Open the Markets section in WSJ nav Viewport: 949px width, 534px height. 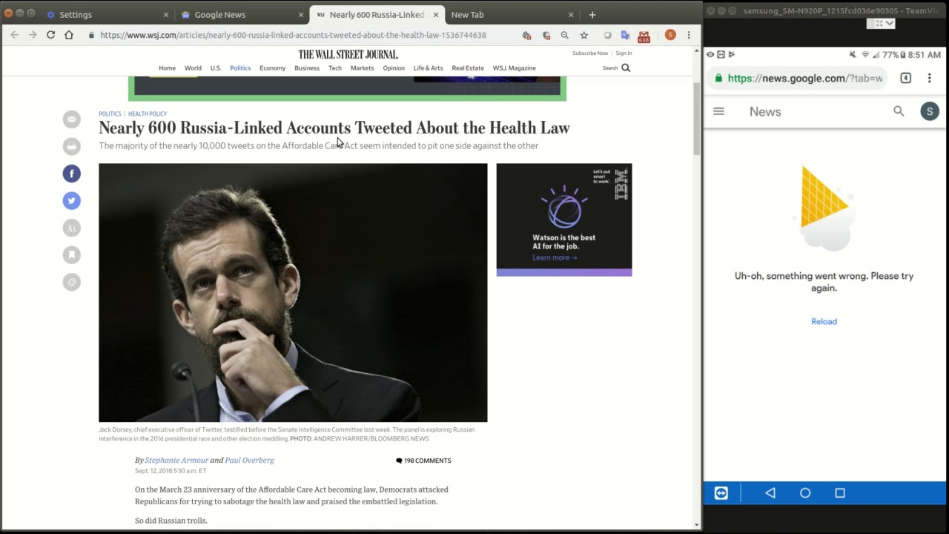pos(362,67)
